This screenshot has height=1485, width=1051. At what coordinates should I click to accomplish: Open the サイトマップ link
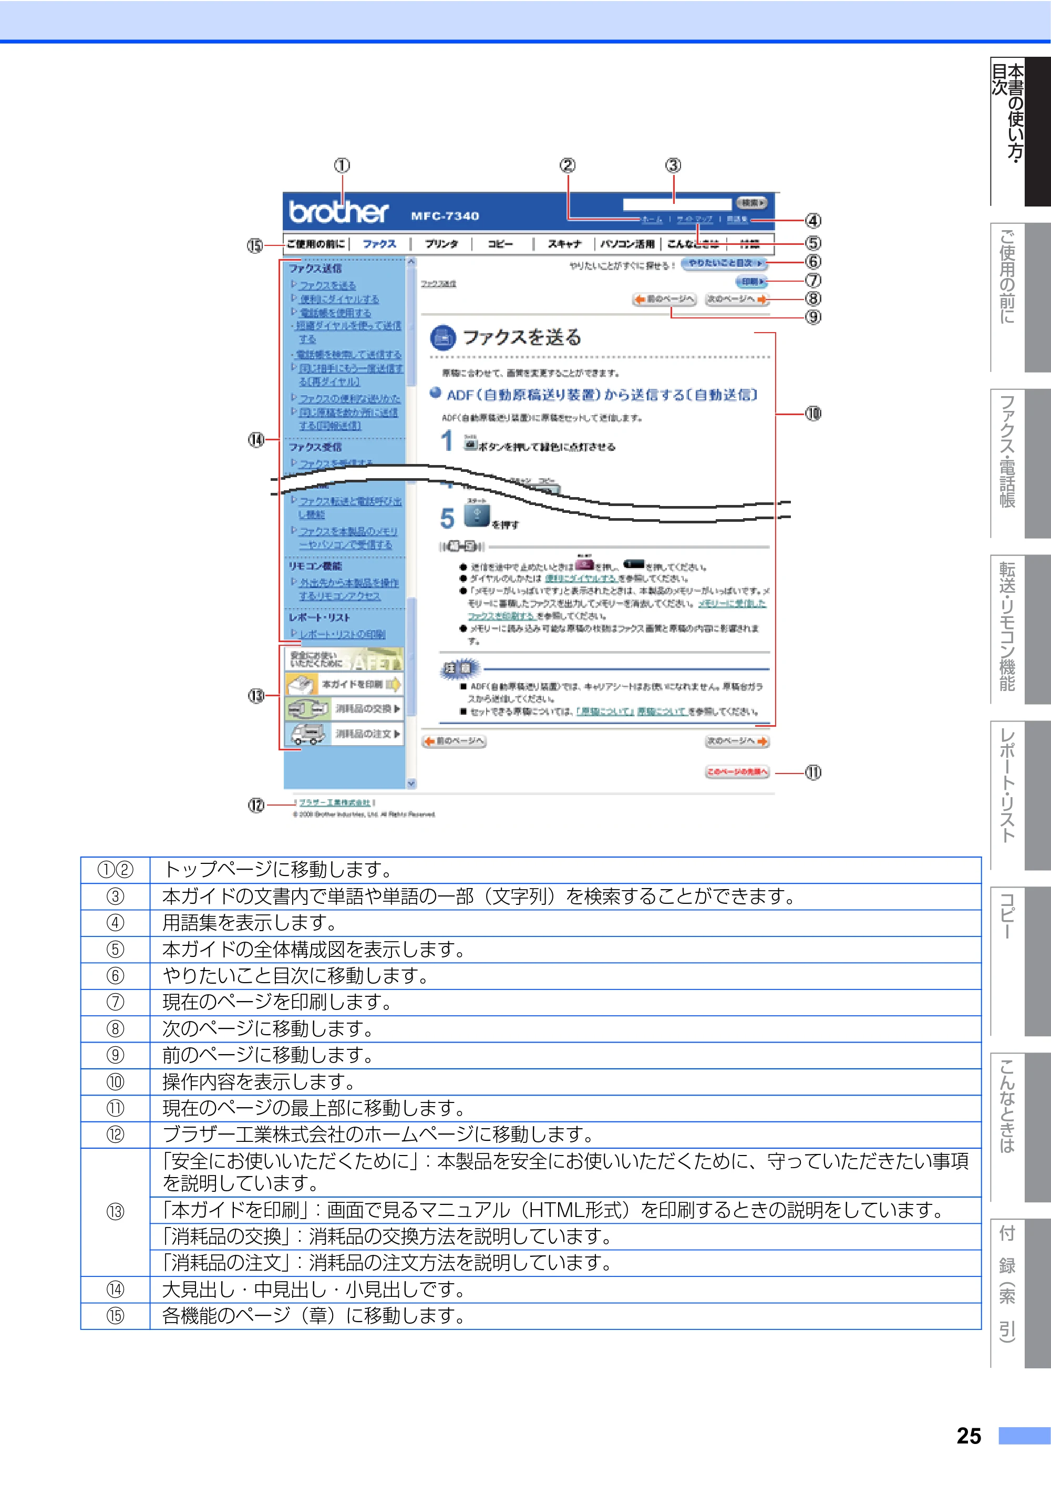pos(694,219)
